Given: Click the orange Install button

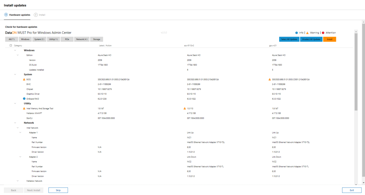Looking at the screenshot, I should pos(330,39).
